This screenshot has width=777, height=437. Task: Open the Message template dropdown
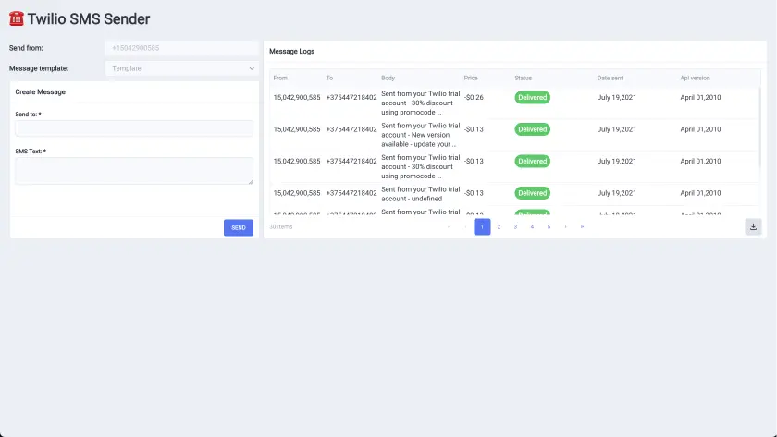[182, 68]
